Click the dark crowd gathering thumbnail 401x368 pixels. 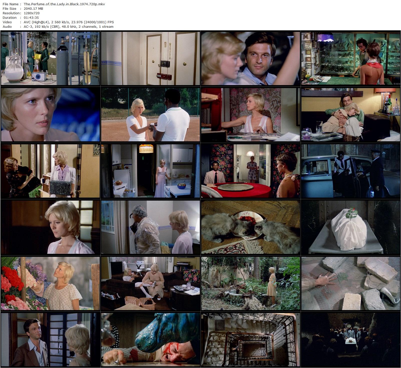coord(350,339)
